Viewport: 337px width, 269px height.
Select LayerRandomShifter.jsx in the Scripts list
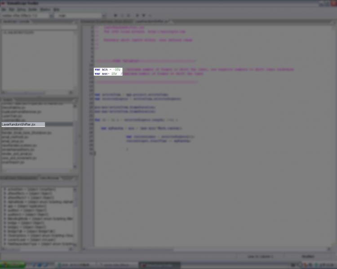[x=23, y=124]
